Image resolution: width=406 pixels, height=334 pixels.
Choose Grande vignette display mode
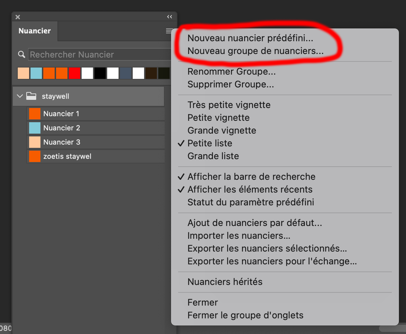click(222, 130)
